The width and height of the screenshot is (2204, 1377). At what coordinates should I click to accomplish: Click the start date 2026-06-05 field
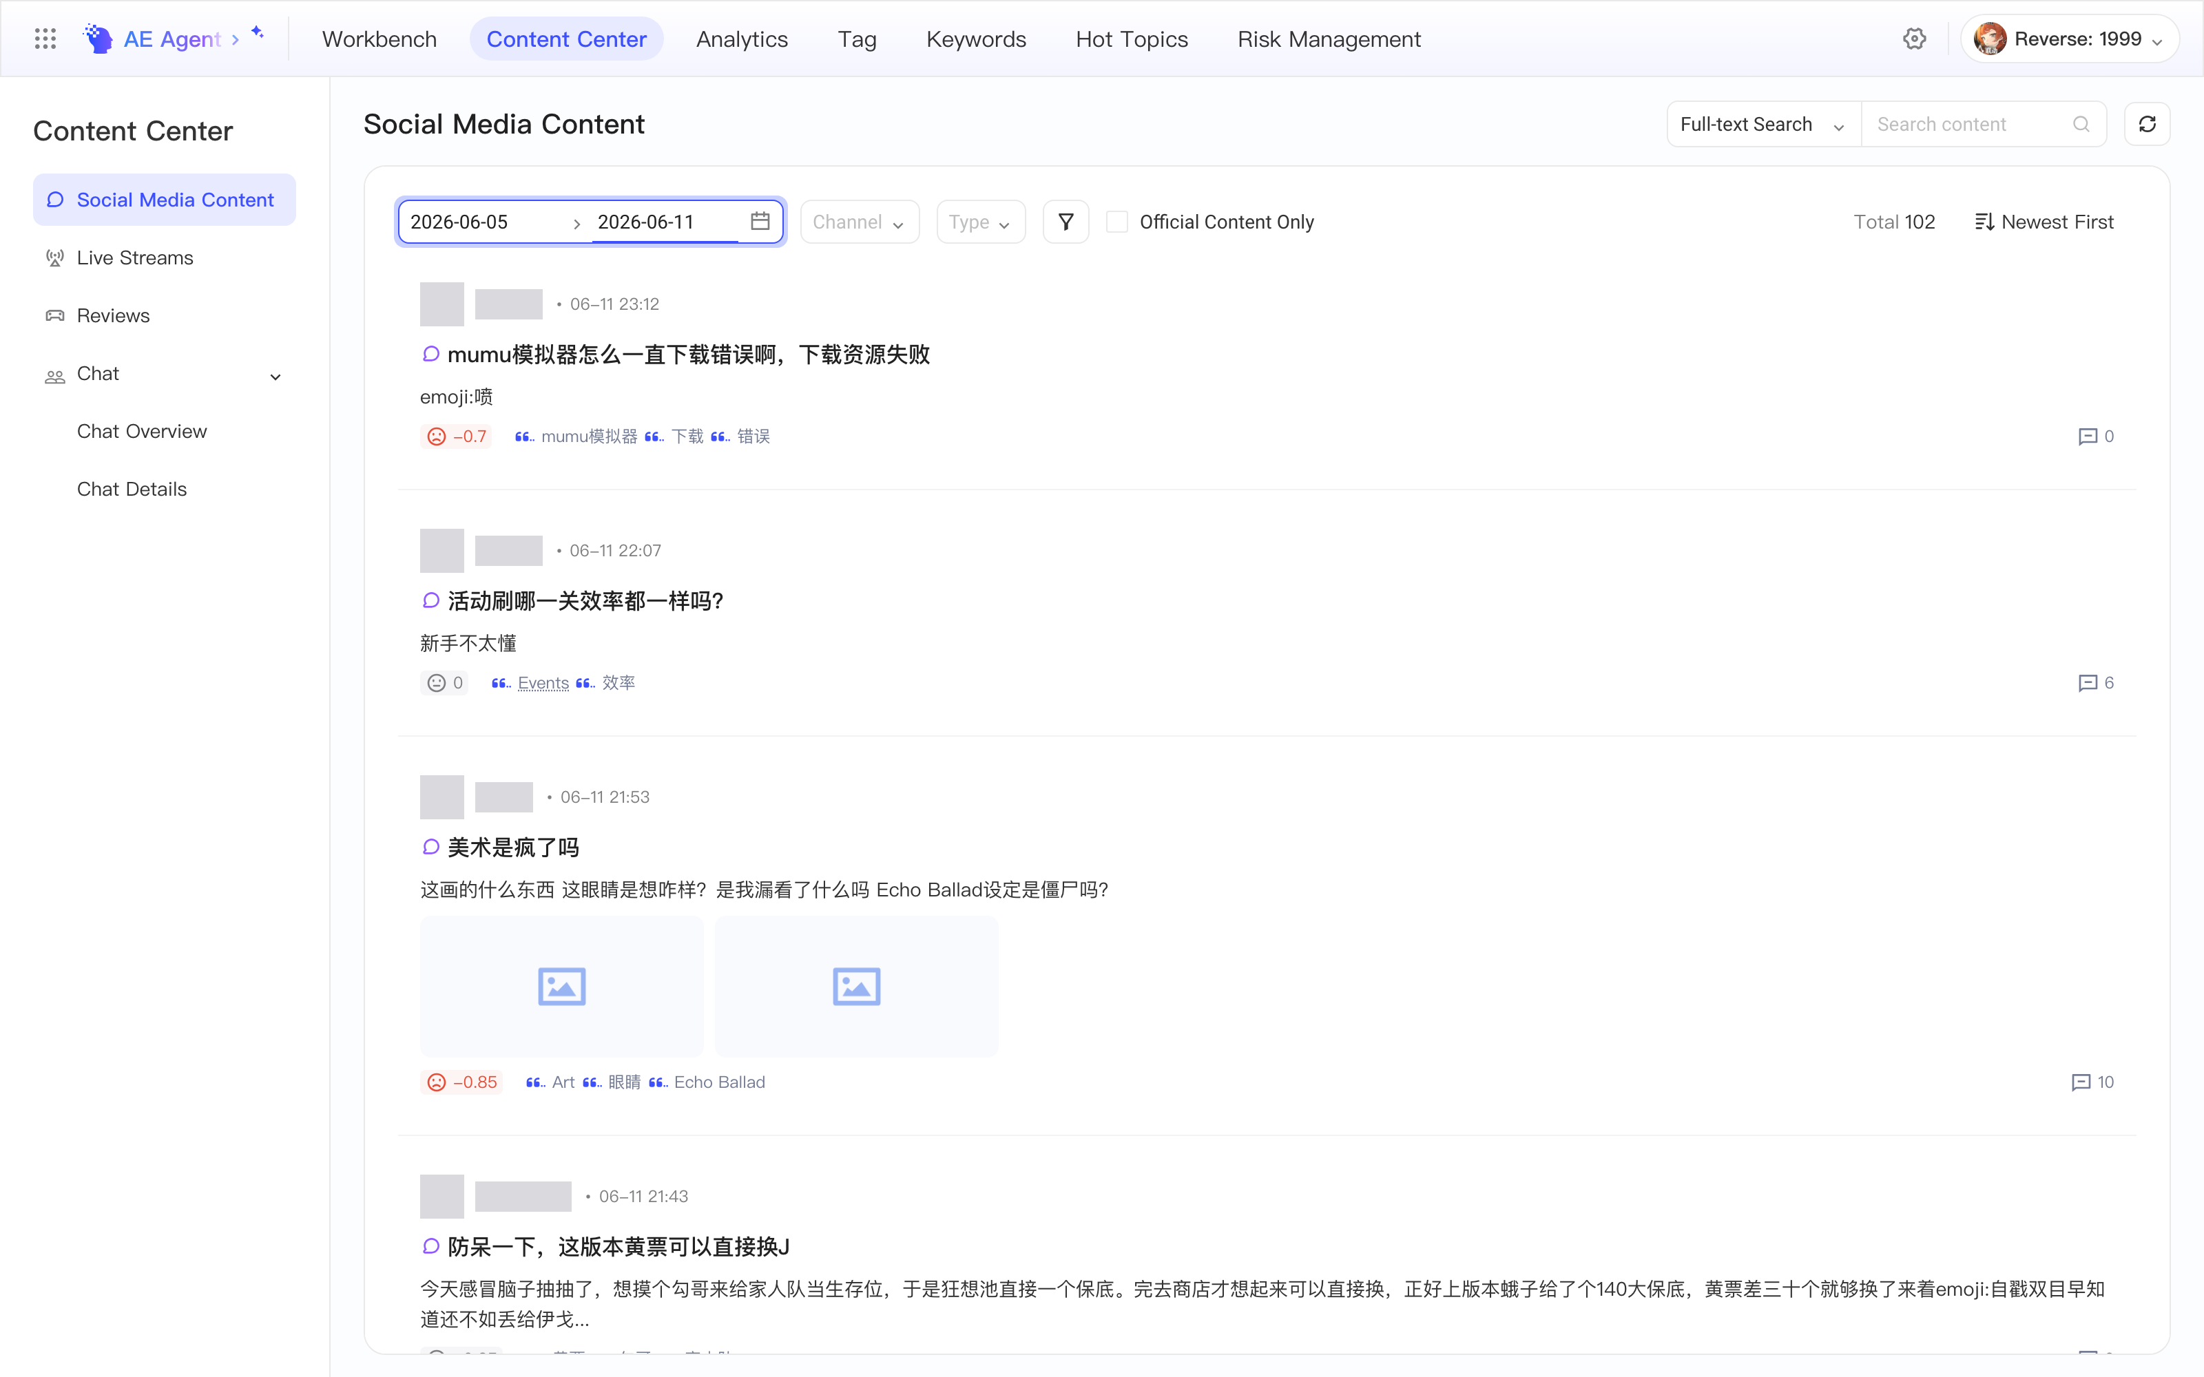483,221
